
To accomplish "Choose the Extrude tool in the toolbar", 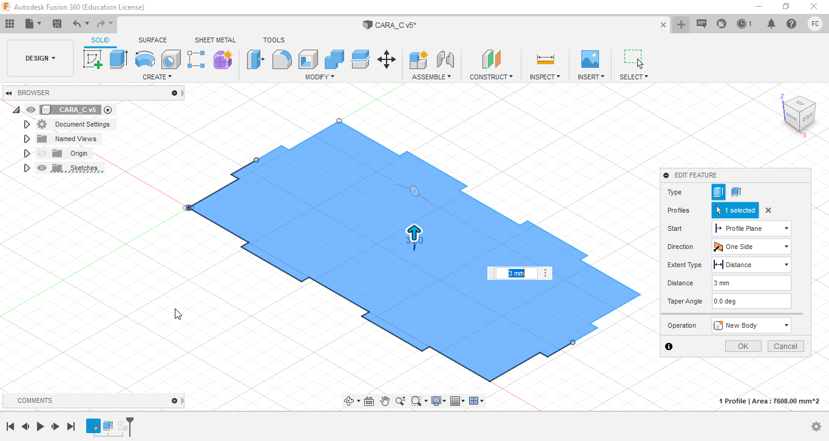I will tap(118, 59).
